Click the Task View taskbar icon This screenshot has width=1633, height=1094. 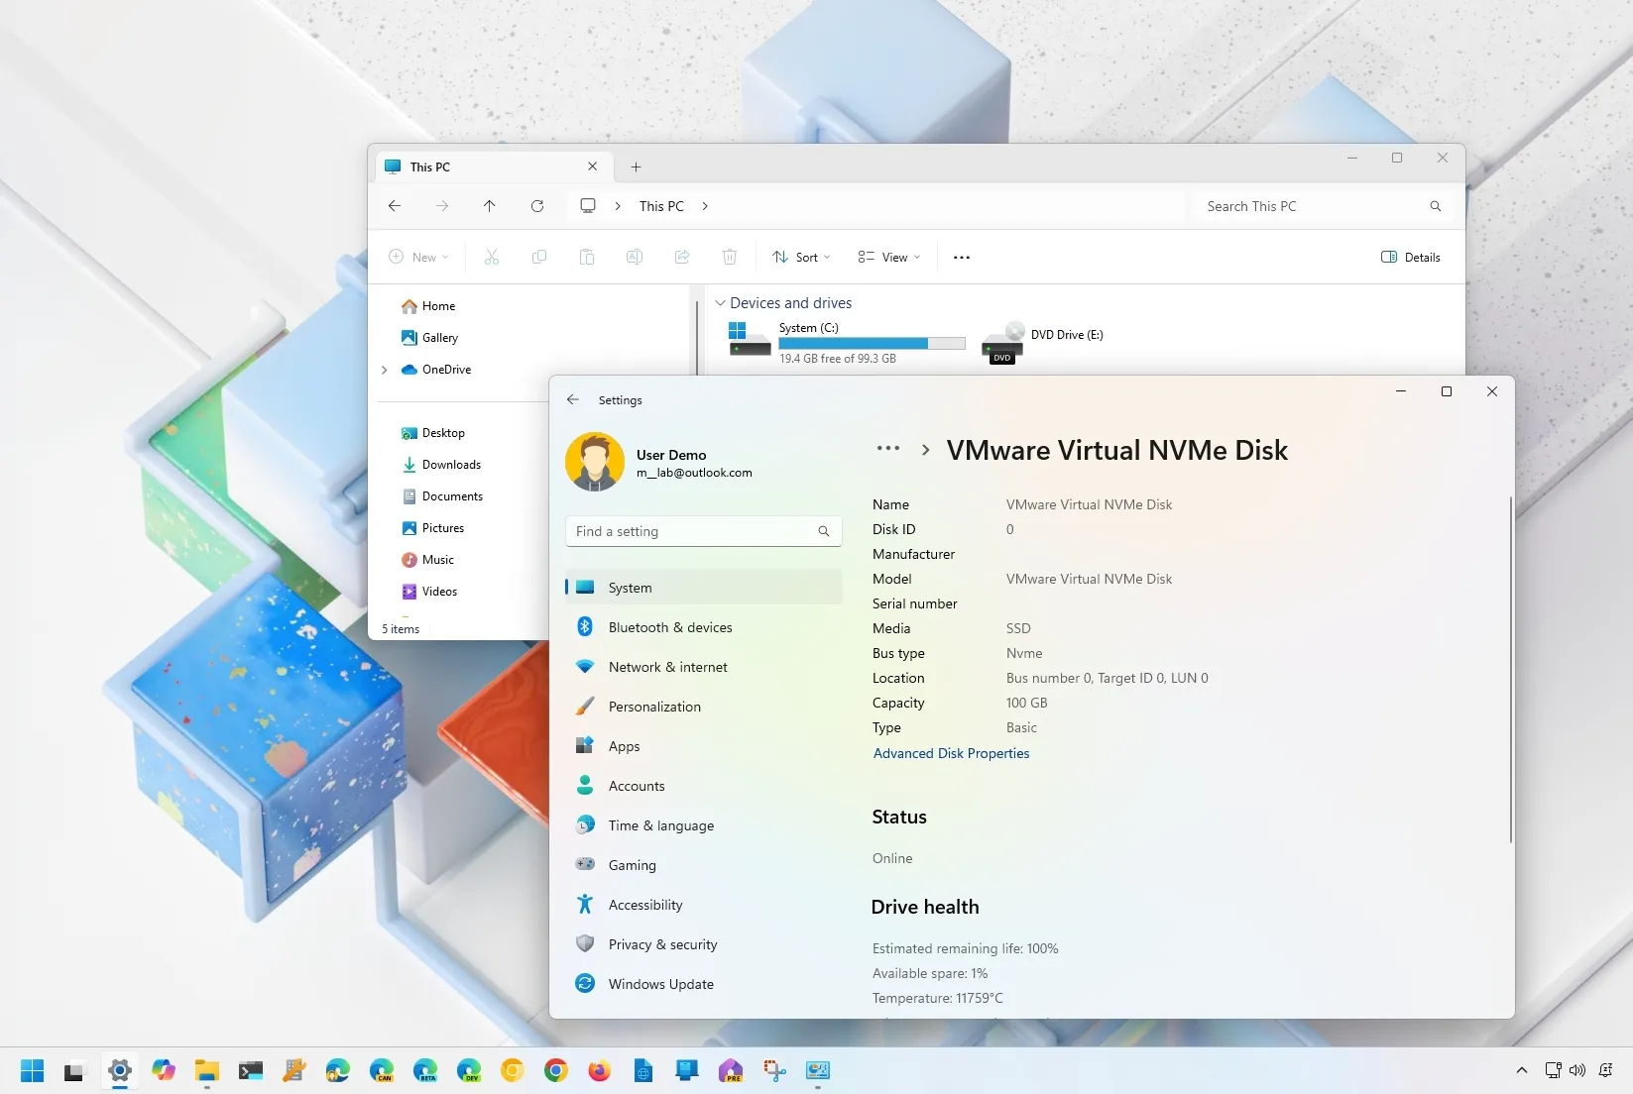pyautogui.click(x=74, y=1071)
